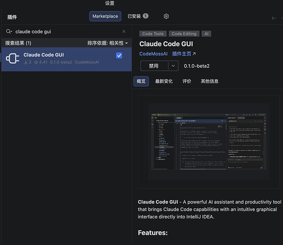Uncheck the Claude Code GUI enabled checkbox
The image size is (283, 245).
tap(119, 55)
